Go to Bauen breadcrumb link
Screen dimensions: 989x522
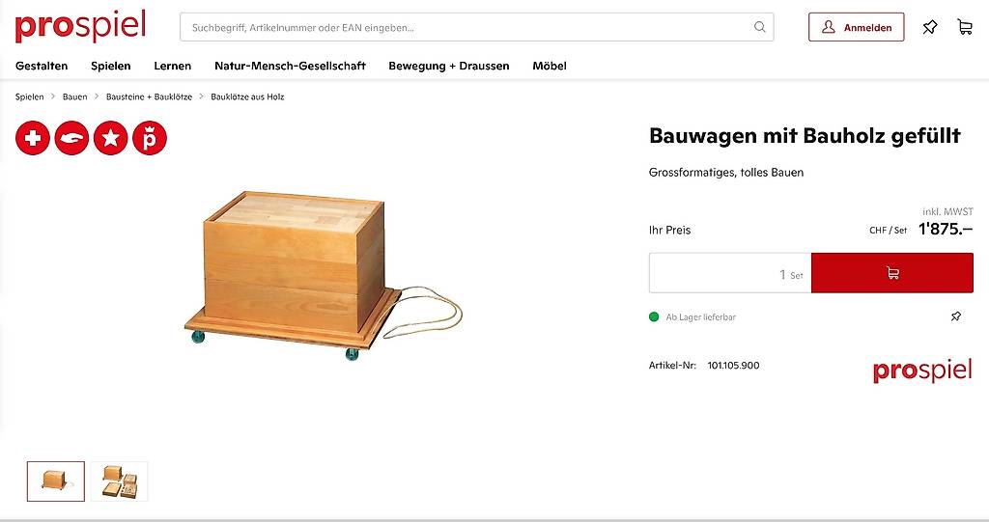[x=75, y=96]
